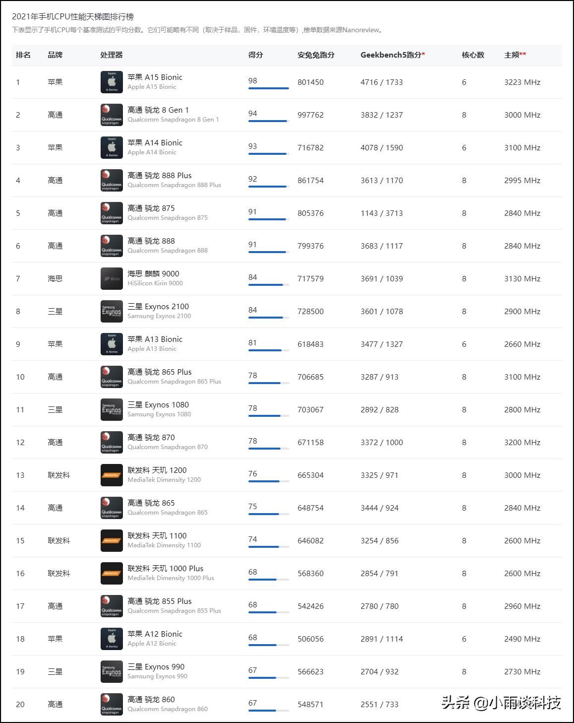
Task: Click the Kirin 9000 chip icon
Action: click(x=112, y=278)
